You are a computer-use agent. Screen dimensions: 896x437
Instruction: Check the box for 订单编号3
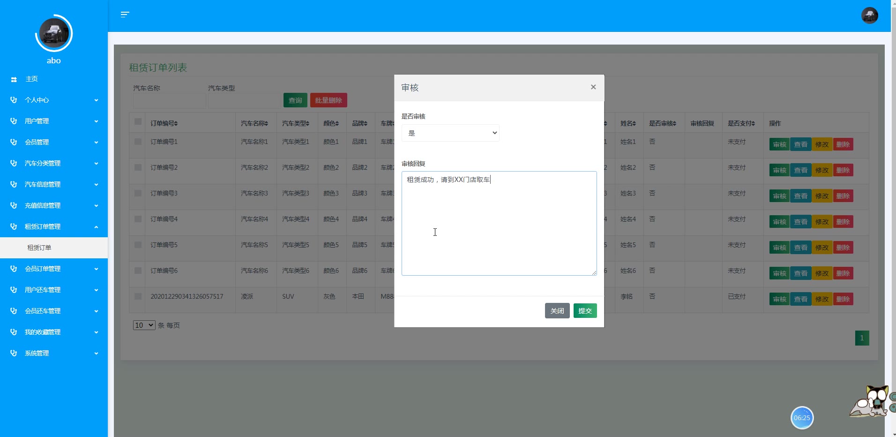click(138, 193)
